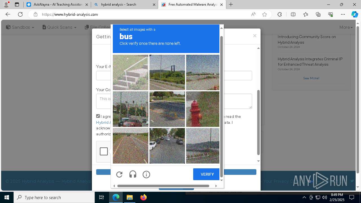Open the Criminal IP integration article

coord(310,62)
